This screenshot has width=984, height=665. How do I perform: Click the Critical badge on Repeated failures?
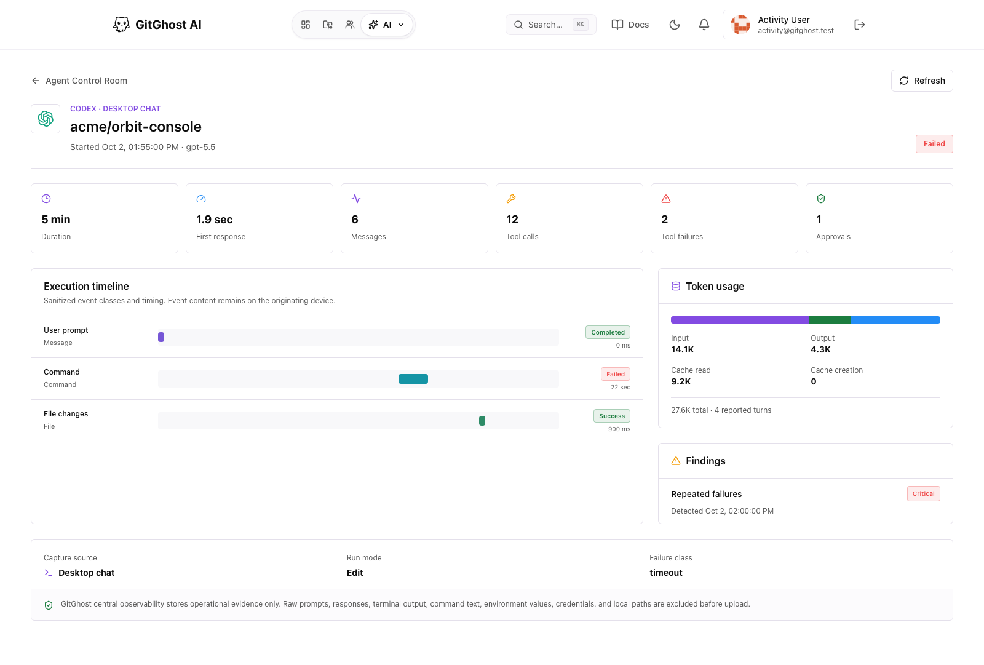924,494
